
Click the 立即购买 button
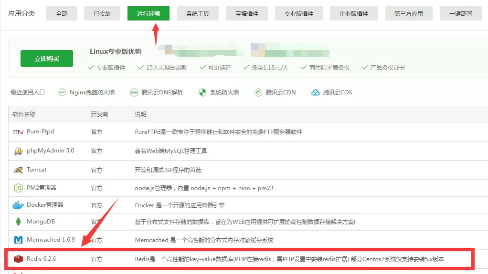(47, 59)
